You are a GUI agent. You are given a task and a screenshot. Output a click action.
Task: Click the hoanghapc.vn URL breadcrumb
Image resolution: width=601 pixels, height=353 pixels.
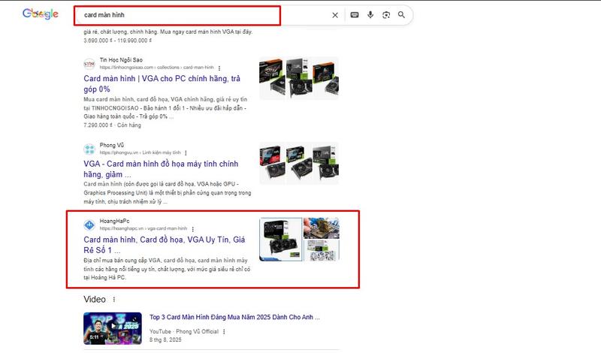[x=143, y=228]
